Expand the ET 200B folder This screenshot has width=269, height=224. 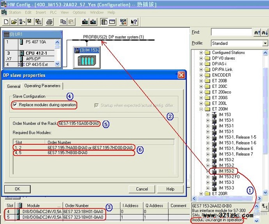(x=201, y=81)
